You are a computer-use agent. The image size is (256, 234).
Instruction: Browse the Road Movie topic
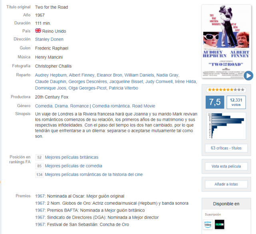[x=144, y=106]
